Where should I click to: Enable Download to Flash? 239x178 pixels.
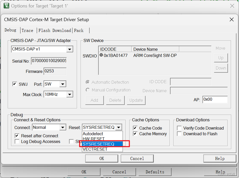pos(180,134)
